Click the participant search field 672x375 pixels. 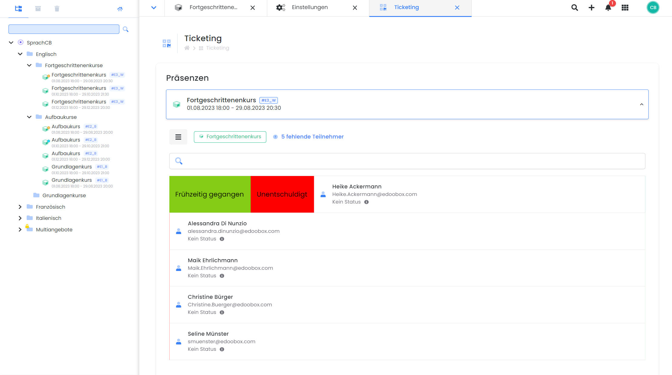click(407, 161)
